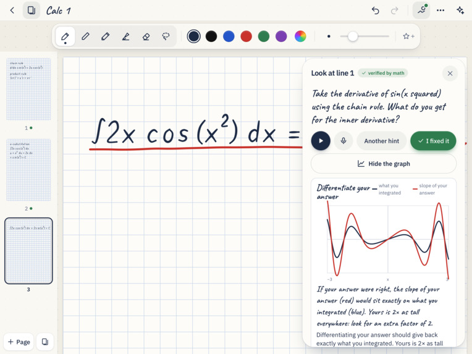Select the eraser tool
This screenshot has width=472, height=354.
[x=146, y=36]
